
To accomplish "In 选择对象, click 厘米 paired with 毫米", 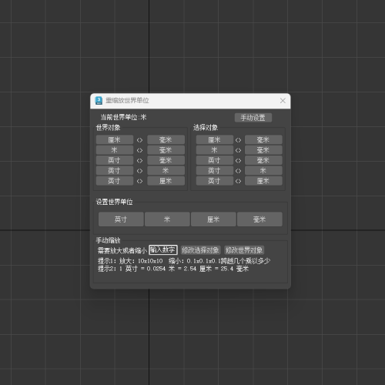I will point(215,140).
